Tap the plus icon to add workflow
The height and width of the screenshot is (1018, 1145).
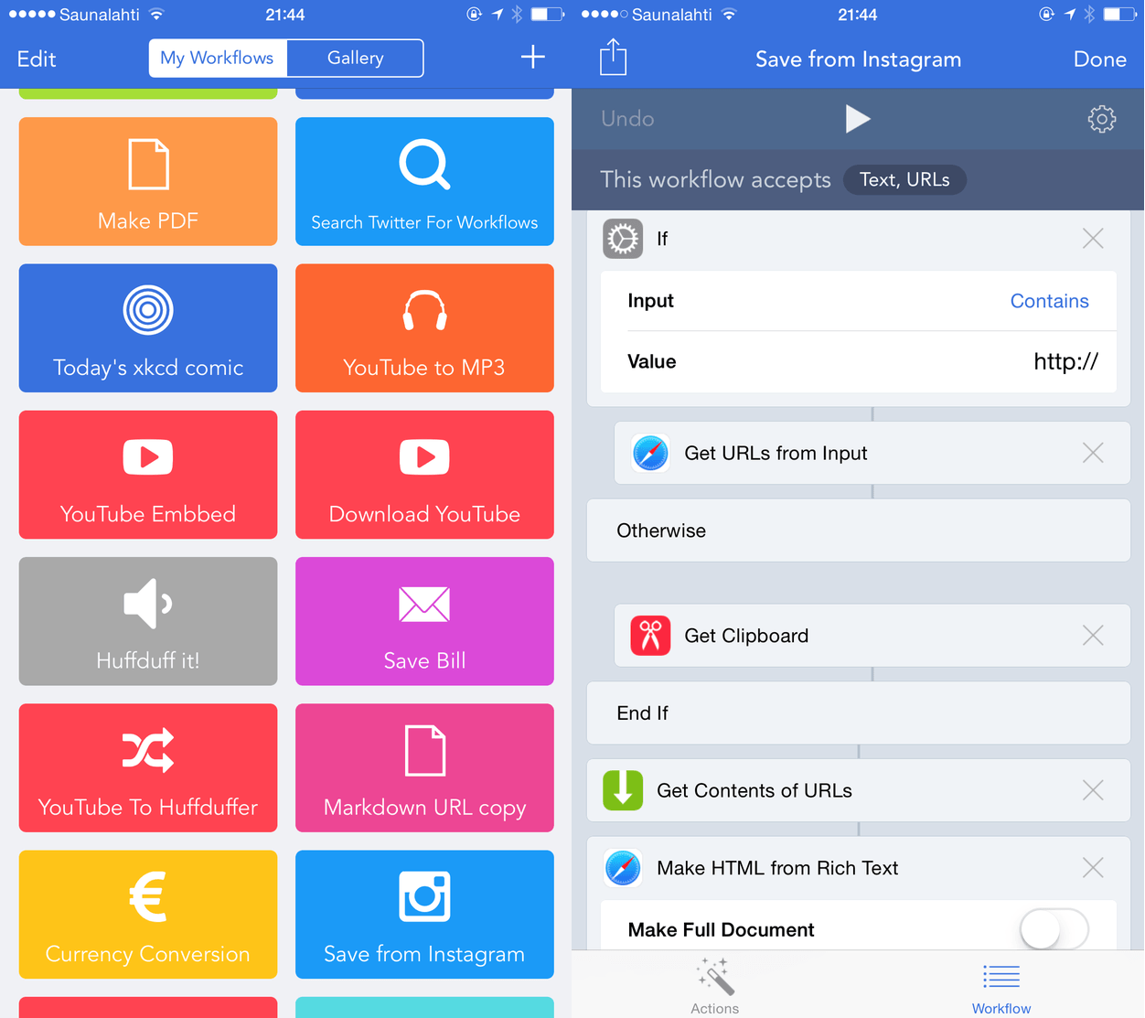click(533, 58)
